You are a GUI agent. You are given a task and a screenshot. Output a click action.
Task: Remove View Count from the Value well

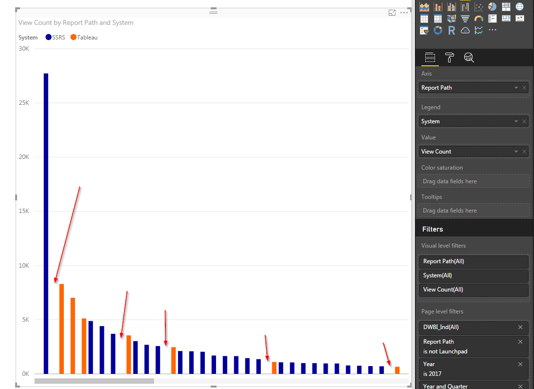tap(524, 152)
